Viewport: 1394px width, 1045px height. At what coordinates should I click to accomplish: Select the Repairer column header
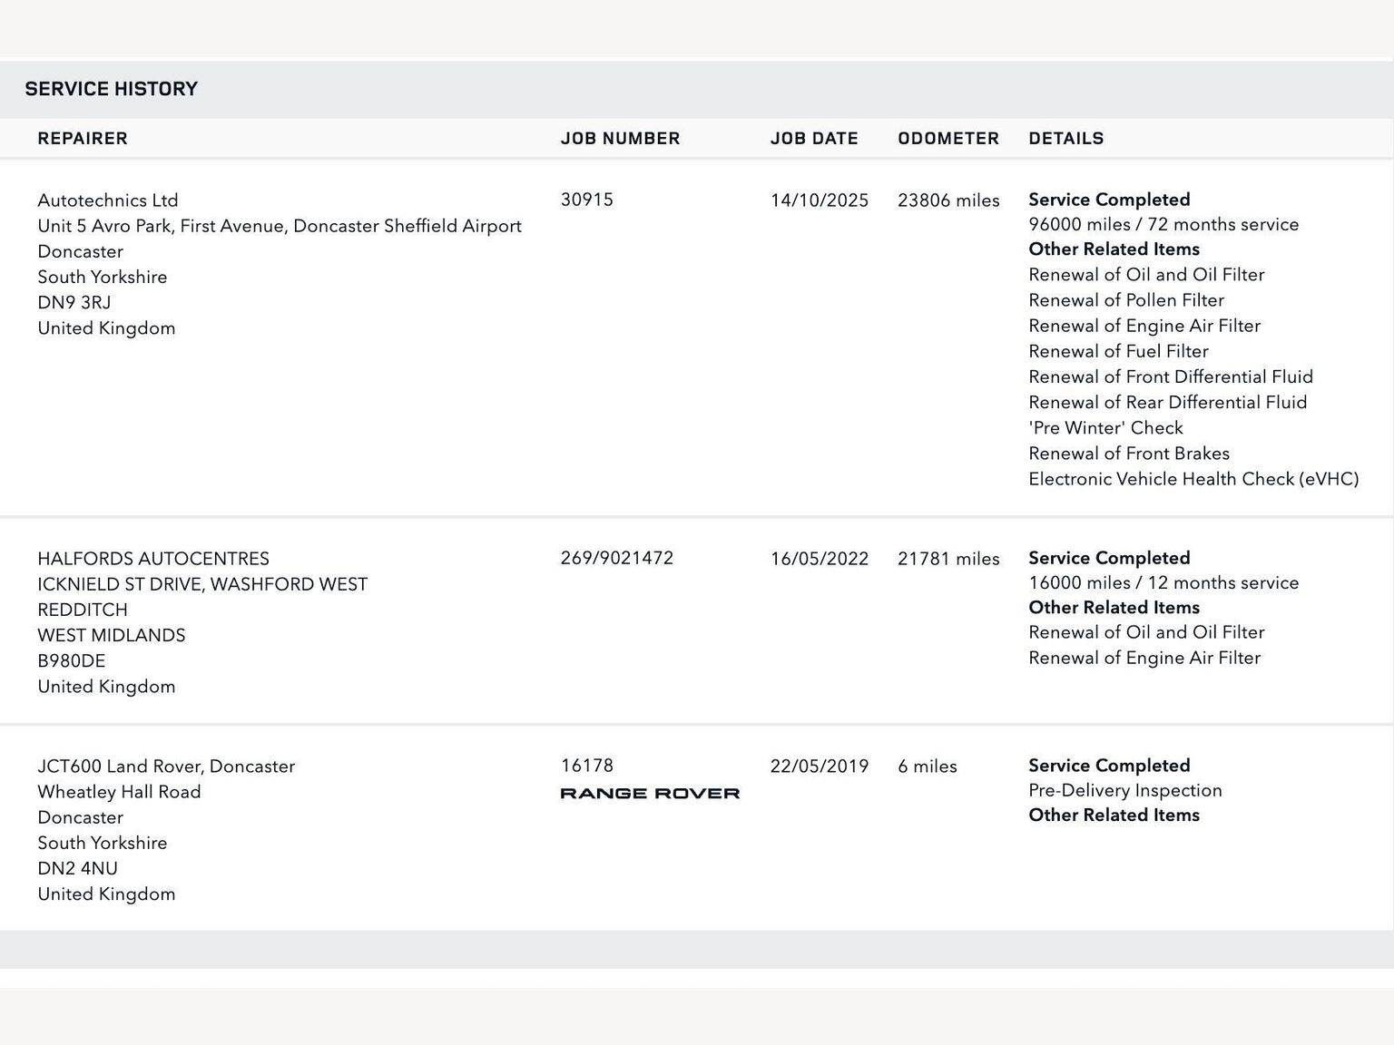pyautogui.click(x=83, y=139)
